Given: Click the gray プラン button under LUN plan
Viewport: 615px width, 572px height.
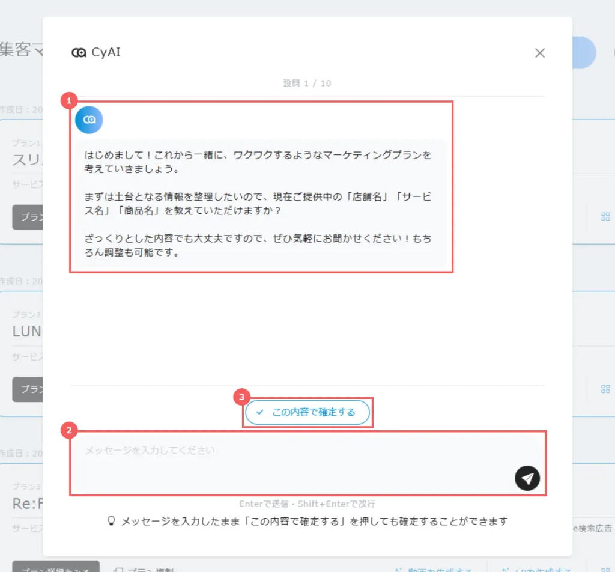Looking at the screenshot, I should pyautogui.click(x=28, y=389).
